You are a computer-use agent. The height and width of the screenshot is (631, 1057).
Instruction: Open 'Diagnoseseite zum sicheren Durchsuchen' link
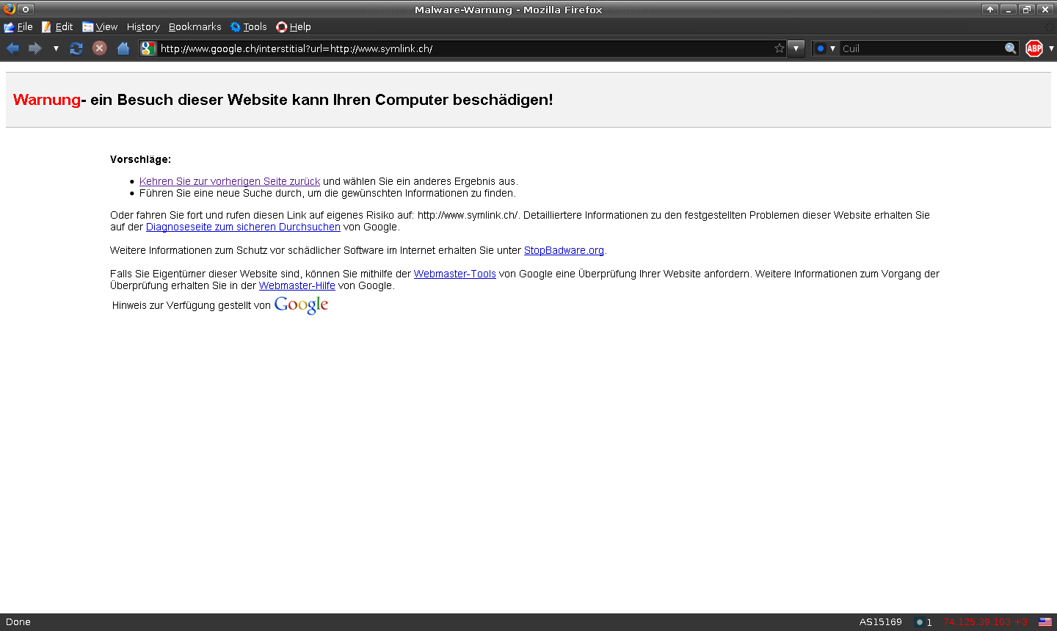[243, 227]
